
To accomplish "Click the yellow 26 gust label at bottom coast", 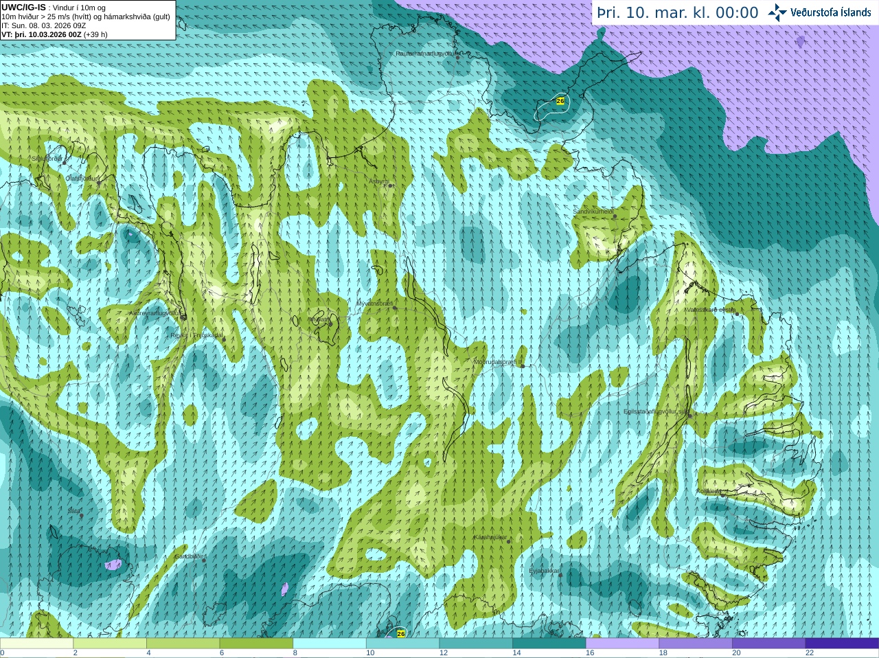I will 401,633.
